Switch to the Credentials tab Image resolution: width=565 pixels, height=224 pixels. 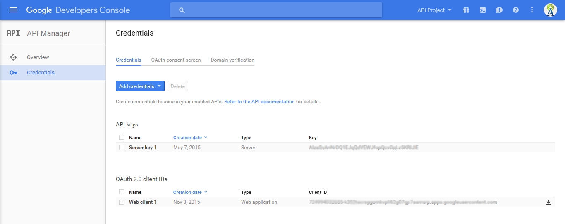pos(129,60)
